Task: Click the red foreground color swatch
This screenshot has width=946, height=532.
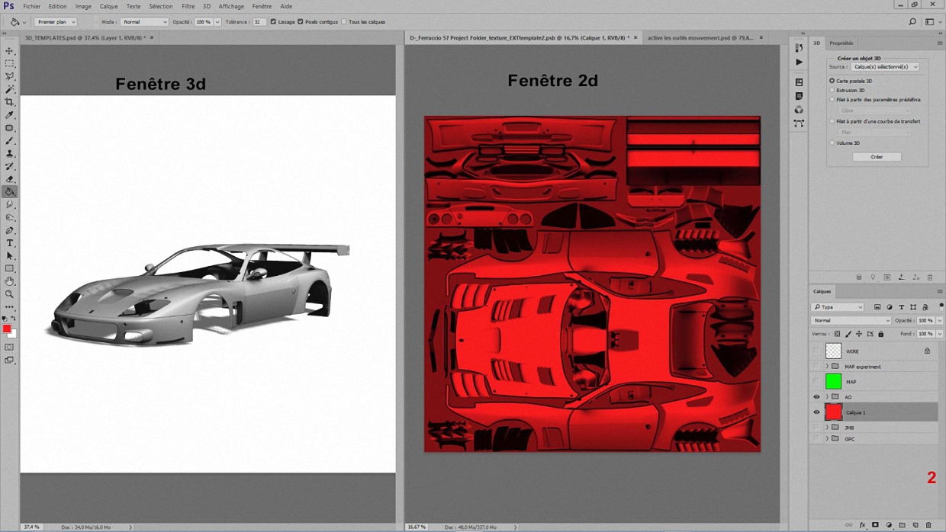Action: click(7, 329)
